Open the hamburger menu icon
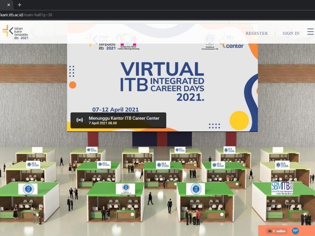315x236 pixels. pyautogui.click(x=310, y=32)
